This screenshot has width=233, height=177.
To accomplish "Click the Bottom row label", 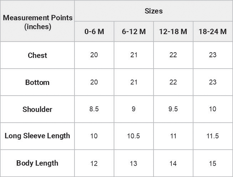I will [37, 82].
